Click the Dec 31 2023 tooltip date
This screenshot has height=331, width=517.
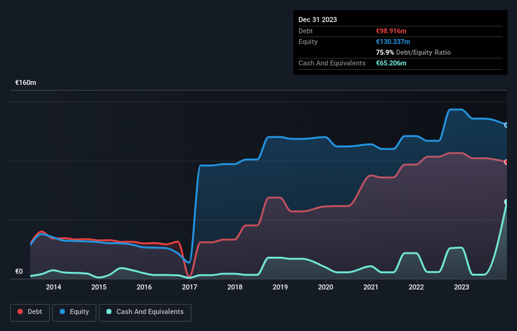tap(317, 20)
